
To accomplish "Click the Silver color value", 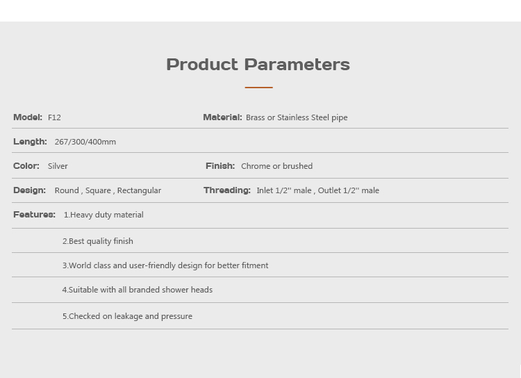I will point(58,167).
